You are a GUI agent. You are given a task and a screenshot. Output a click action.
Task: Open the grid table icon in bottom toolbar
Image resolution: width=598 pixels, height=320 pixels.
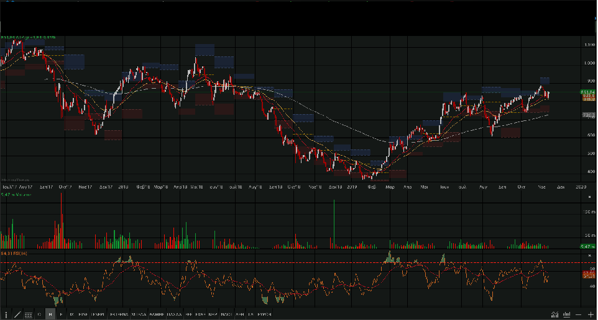(x=29, y=314)
